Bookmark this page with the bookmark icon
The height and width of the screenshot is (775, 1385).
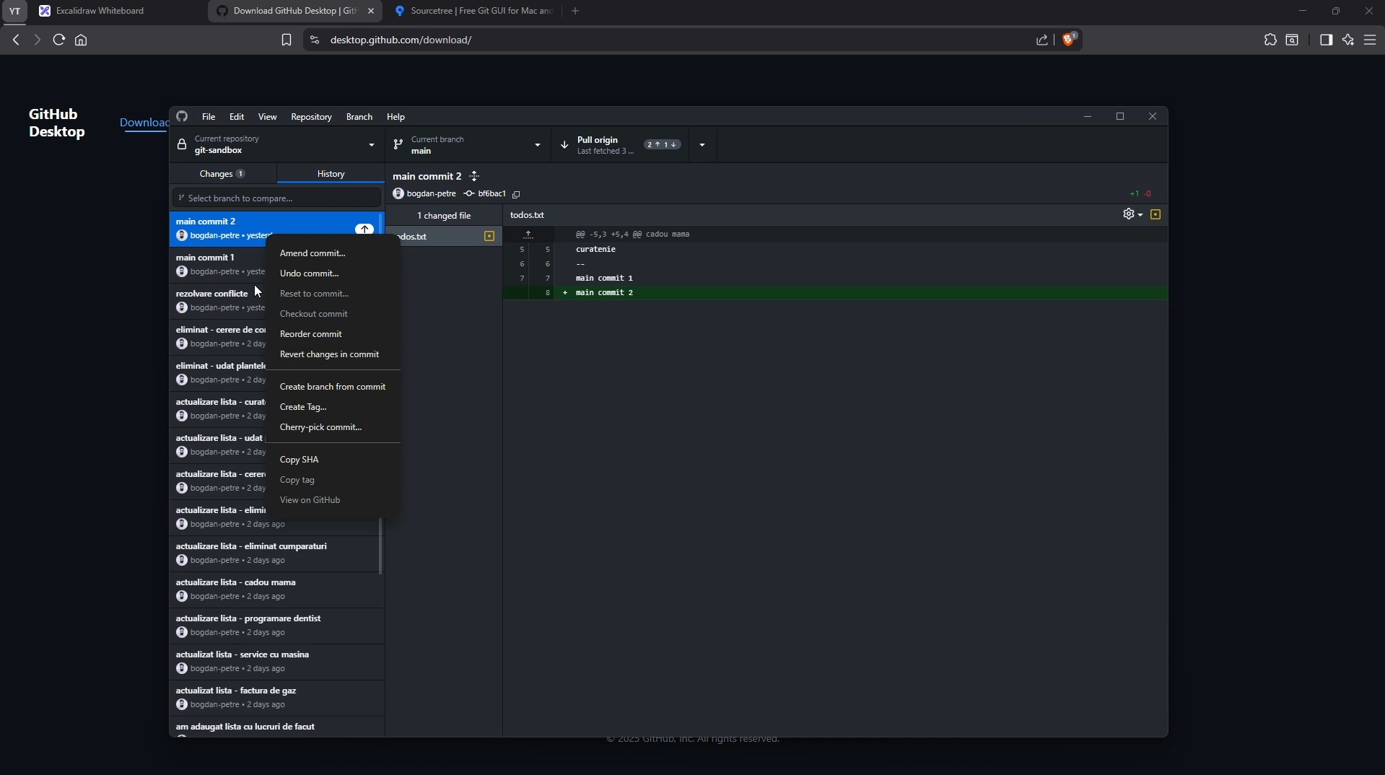[287, 40]
